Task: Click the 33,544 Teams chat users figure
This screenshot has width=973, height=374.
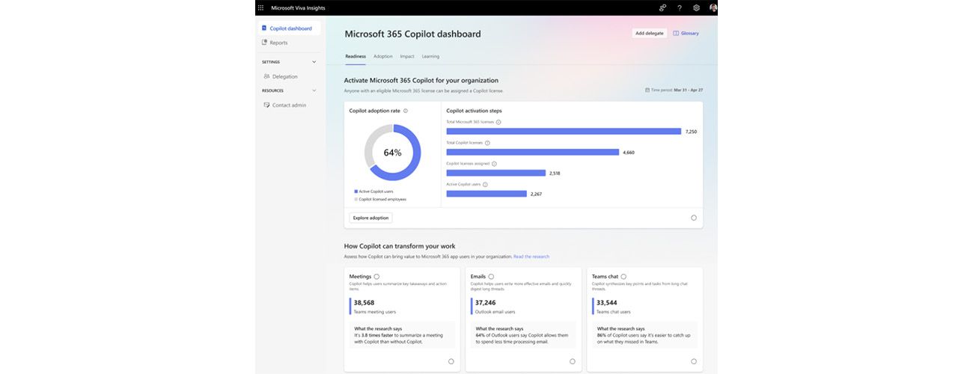Action: pos(606,303)
